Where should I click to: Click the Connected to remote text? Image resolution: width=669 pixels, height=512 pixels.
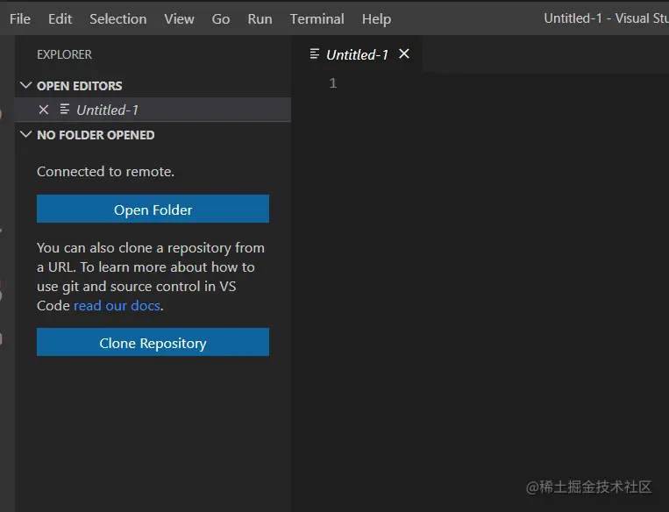pos(105,172)
